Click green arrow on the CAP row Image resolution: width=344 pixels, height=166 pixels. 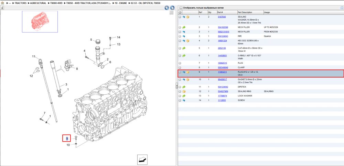point(184,48)
